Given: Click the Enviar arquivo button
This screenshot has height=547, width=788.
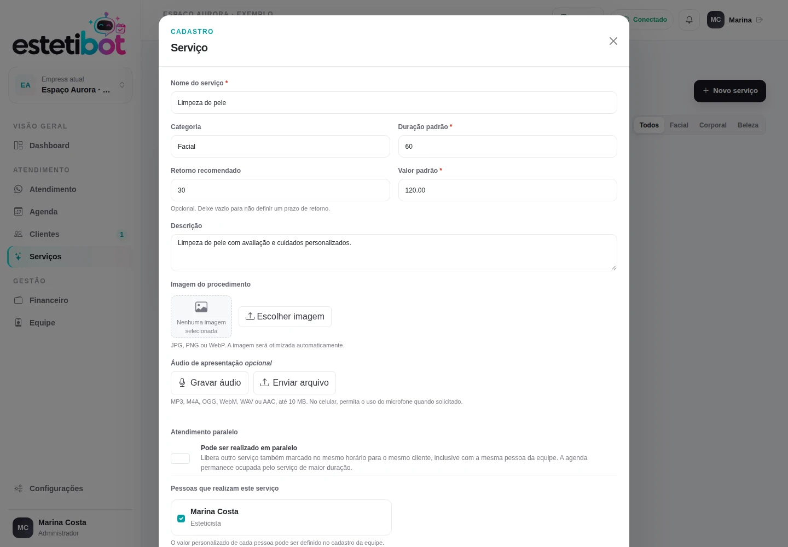Looking at the screenshot, I should (x=294, y=383).
